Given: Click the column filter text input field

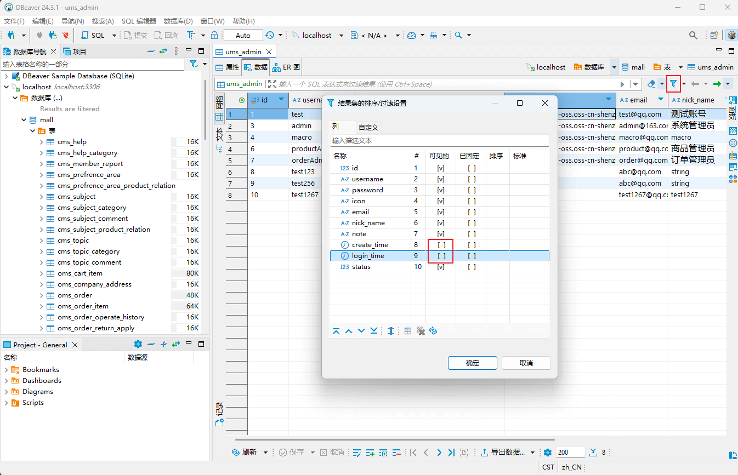Looking at the screenshot, I should (439, 141).
